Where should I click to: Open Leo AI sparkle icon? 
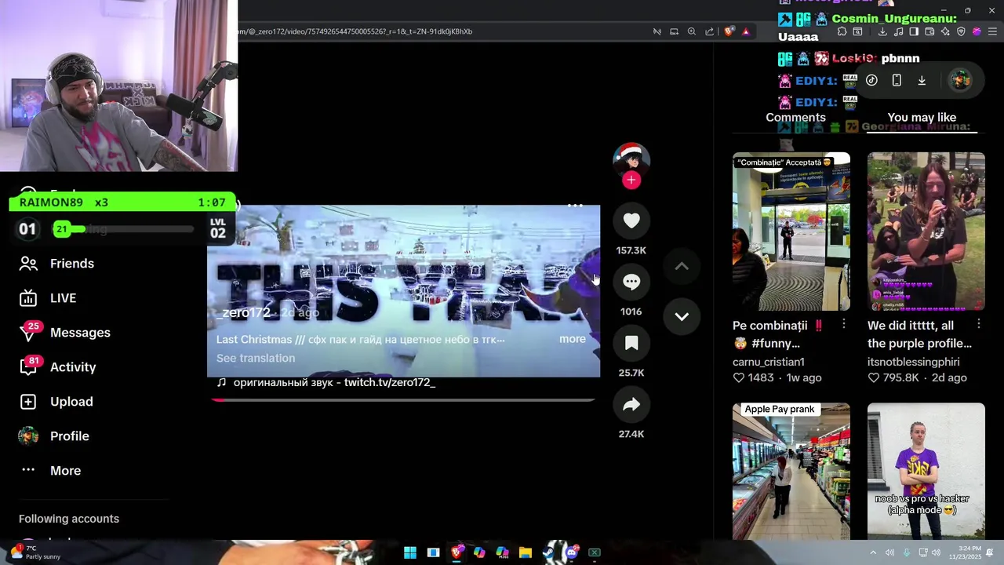945,31
